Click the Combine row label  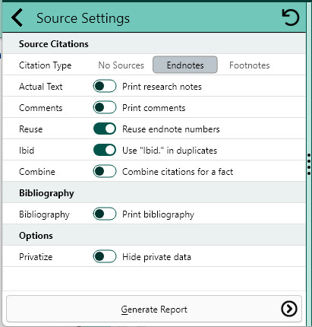tap(37, 172)
